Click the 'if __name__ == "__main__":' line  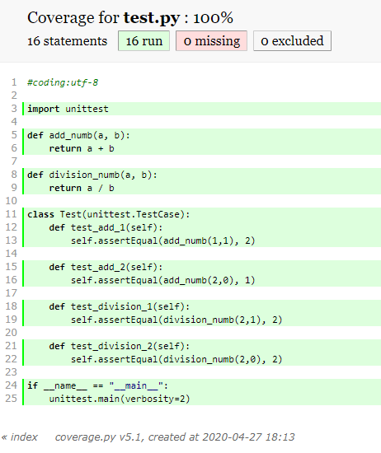pyautogui.click(x=202, y=385)
